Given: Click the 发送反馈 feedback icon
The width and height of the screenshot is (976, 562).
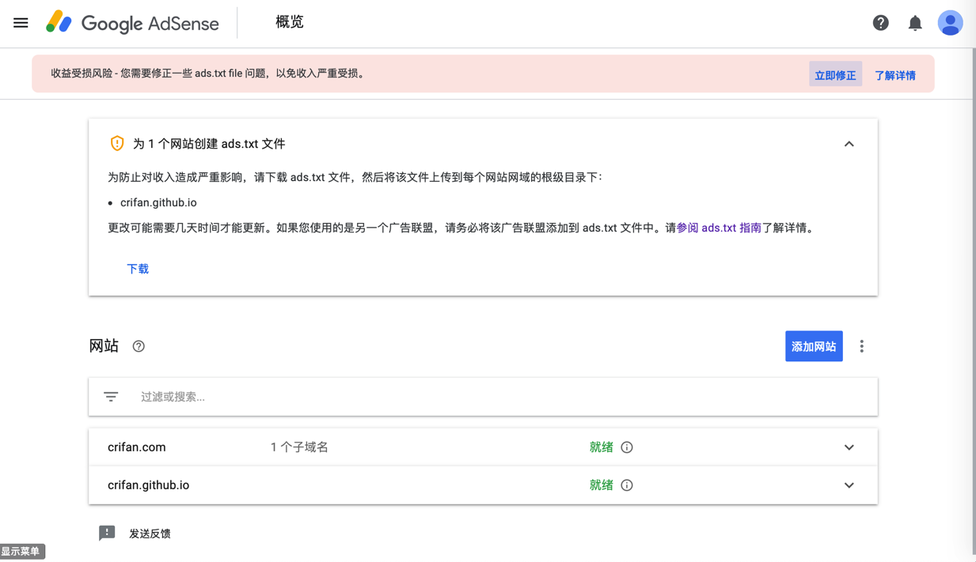Looking at the screenshot, I should coord(107,534).
